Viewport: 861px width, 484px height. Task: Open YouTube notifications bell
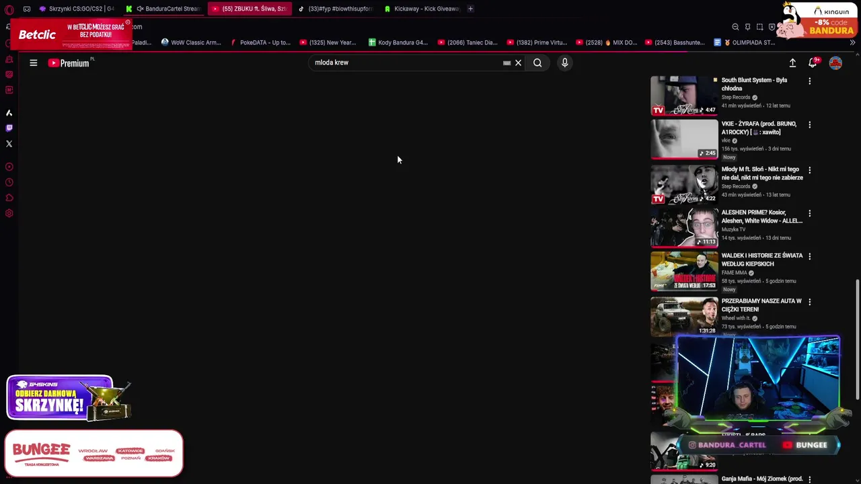813,63
